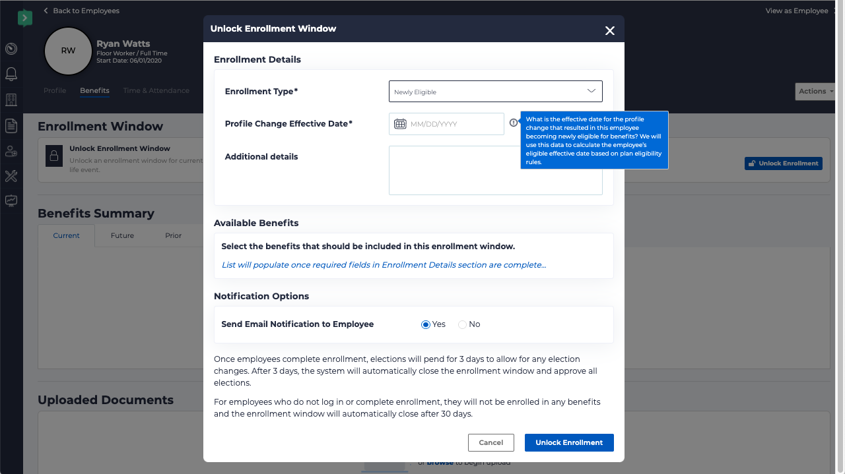Click the clock/dial icon at sidebar top
Image resolution: width=845 pixels, height=474 pixels.
(x=11, y=49)
